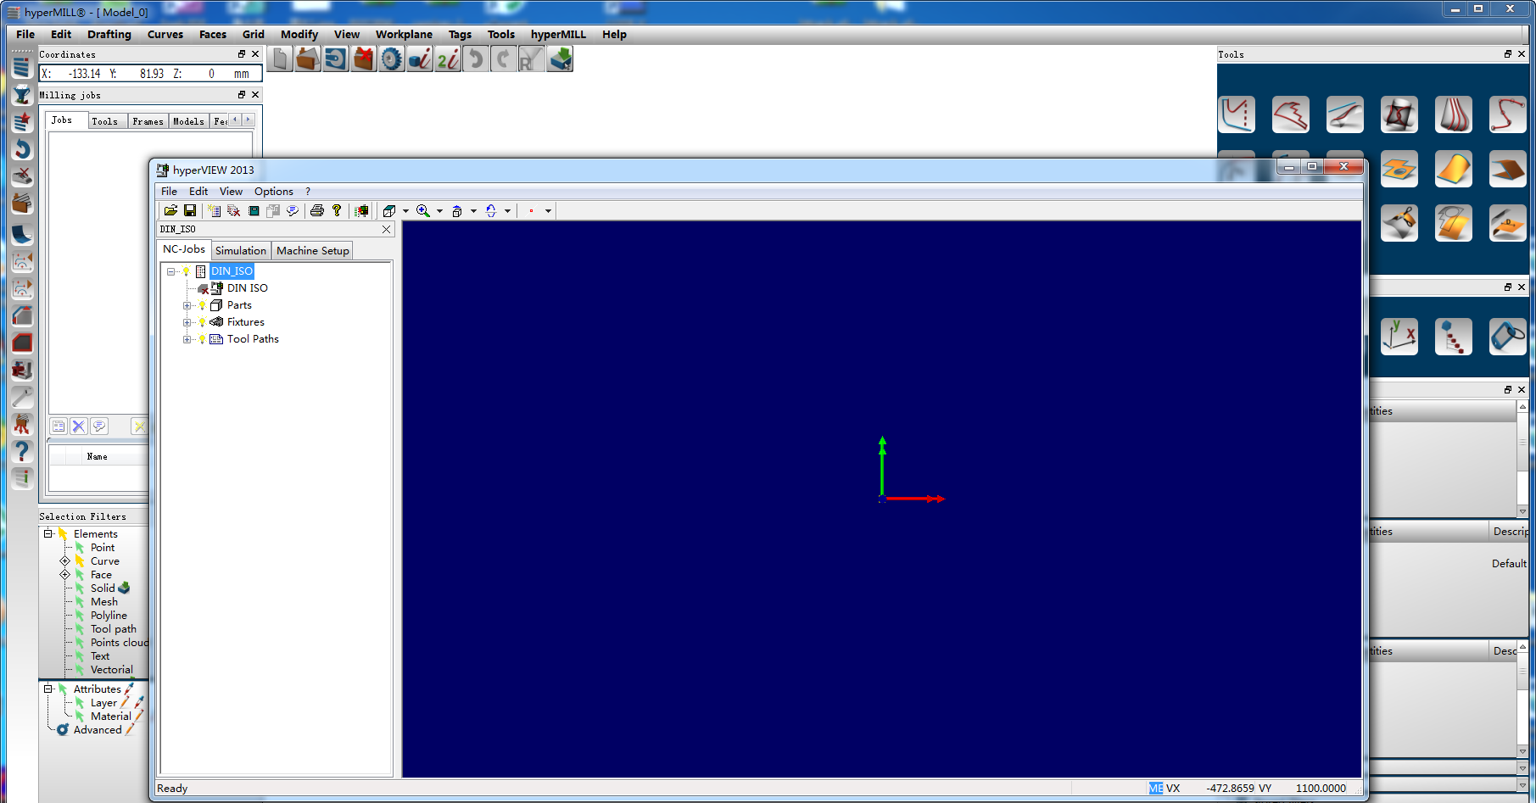Collapse the DIN_ISO root tree node
Viewport: 1536px width, 803px height.
[x=170, y=271]
